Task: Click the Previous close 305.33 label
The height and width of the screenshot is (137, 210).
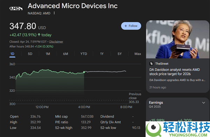Action: click(135, 98)
